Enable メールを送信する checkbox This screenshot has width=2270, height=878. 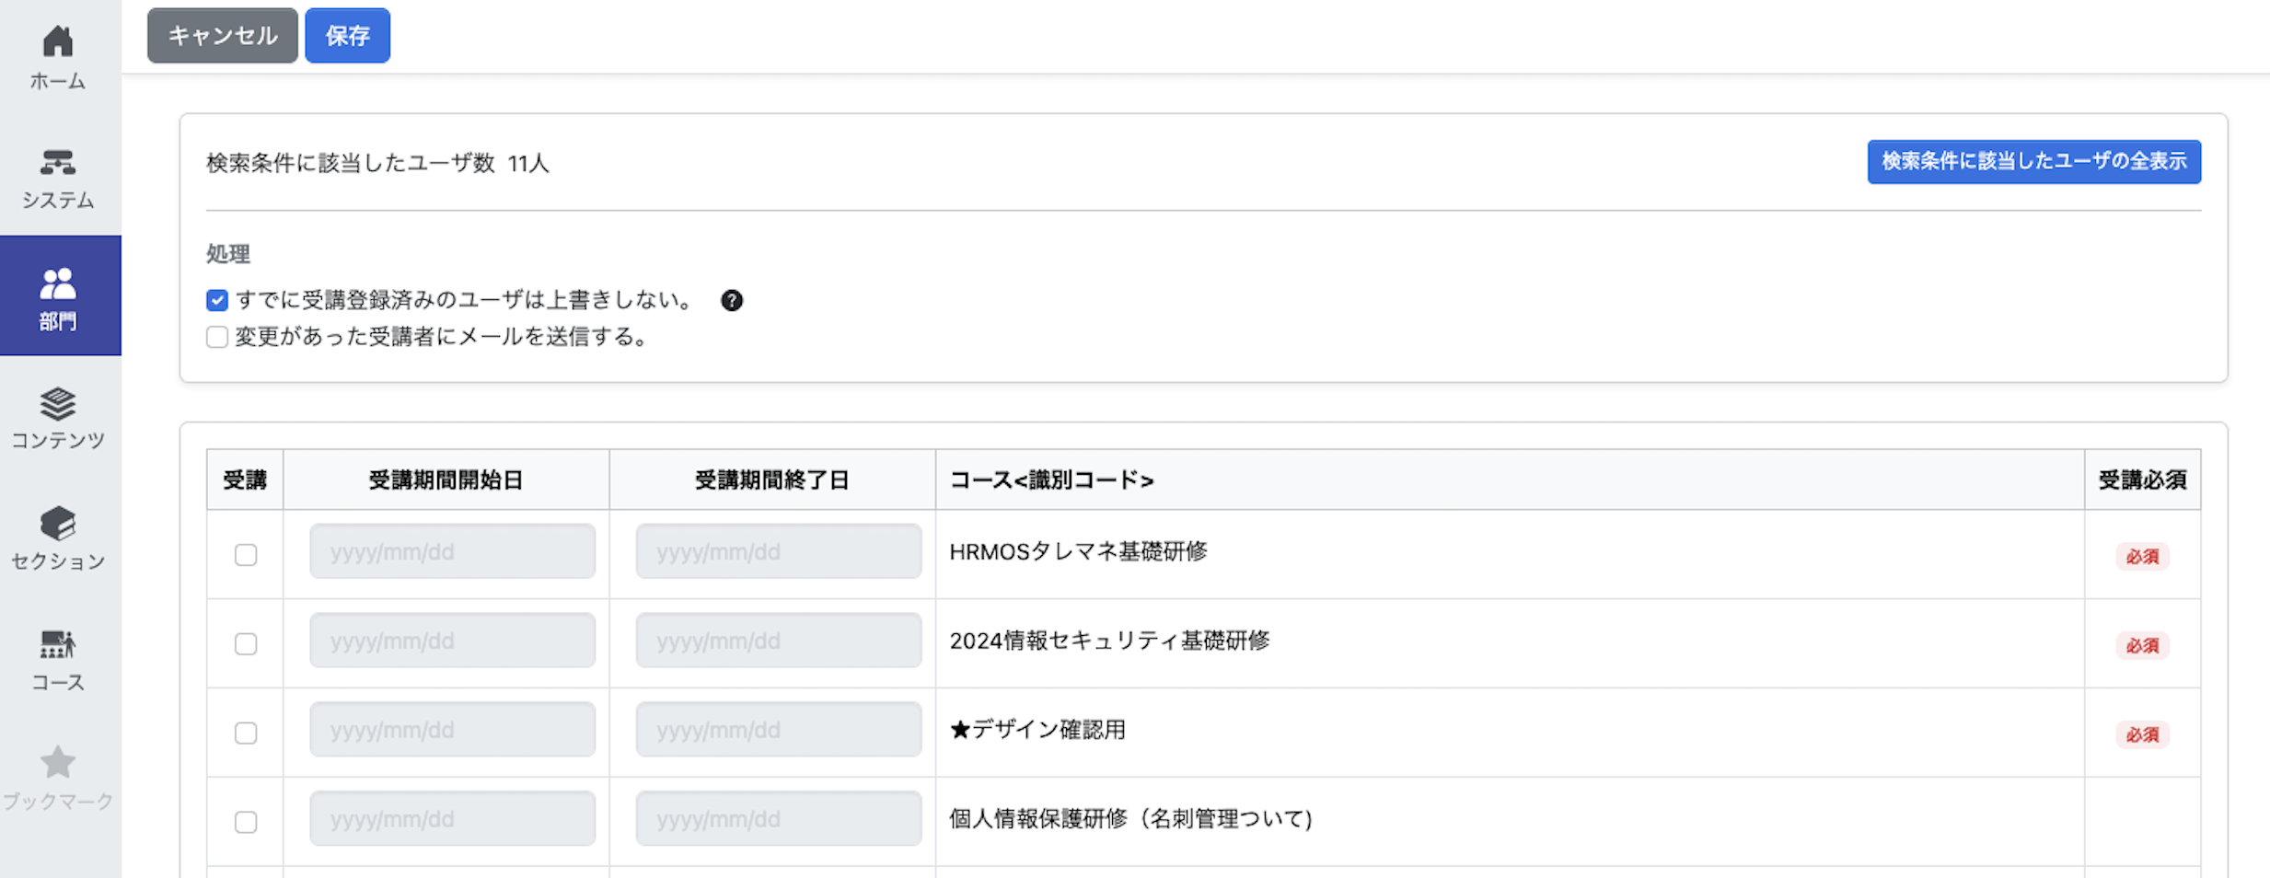tap(217, 337)
